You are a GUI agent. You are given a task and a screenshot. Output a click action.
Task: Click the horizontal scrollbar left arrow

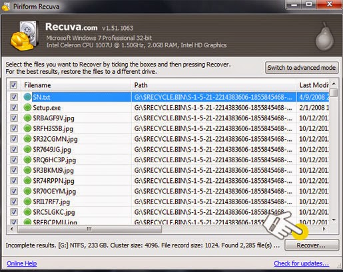(x=11, y=229)
